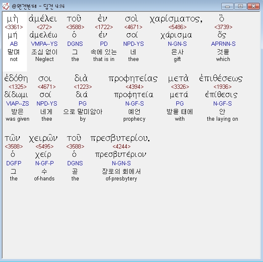263x262 pixels.
Task: Select the Korean gloss 네게
Action: (x=47, y=111)
